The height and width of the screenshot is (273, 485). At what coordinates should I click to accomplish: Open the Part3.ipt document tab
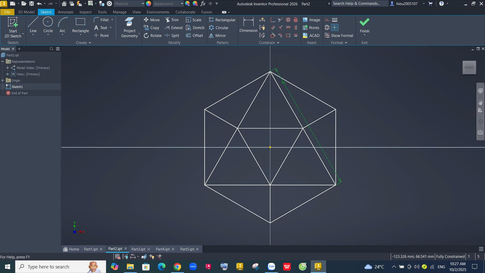pyautogui.click(x=138, y=249)
